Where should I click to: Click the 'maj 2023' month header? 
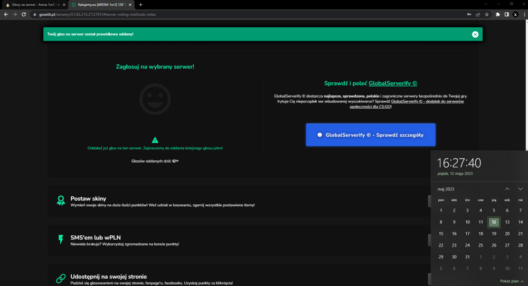pos(446,189)
